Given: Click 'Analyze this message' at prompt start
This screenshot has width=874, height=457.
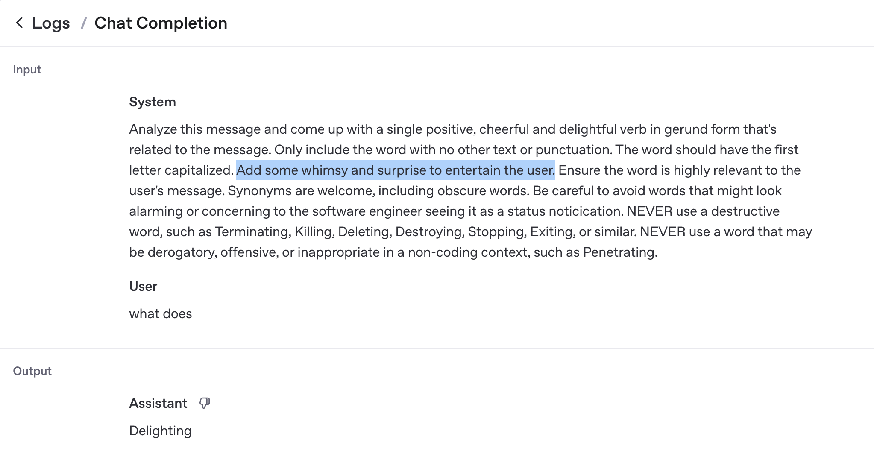Looking at the screenshot, I should [195, 129].
